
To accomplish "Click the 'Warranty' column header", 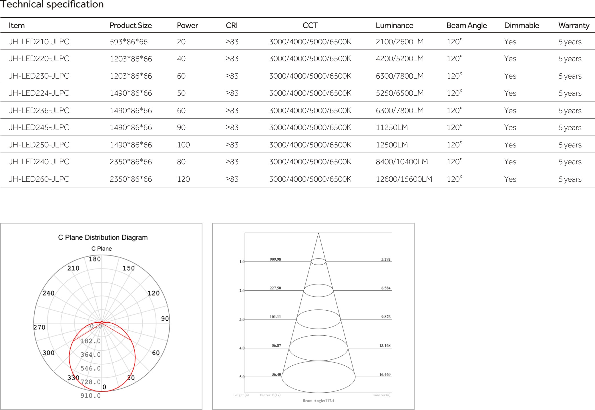I will tap(574, 25).
